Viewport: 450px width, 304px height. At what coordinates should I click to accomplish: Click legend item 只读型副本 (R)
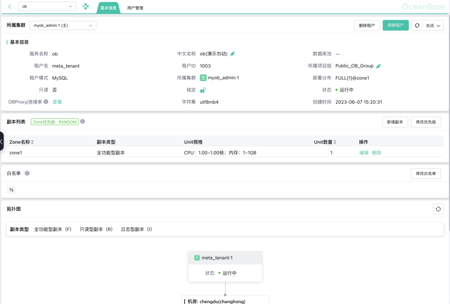pos(96,229)
